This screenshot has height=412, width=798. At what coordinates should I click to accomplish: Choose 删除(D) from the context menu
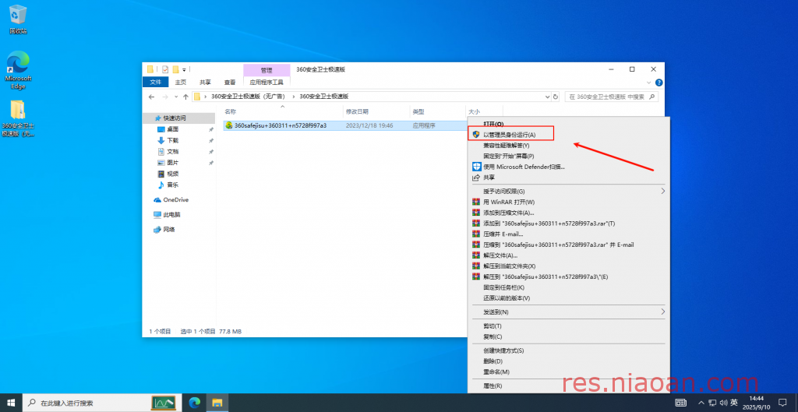[493, 361]
